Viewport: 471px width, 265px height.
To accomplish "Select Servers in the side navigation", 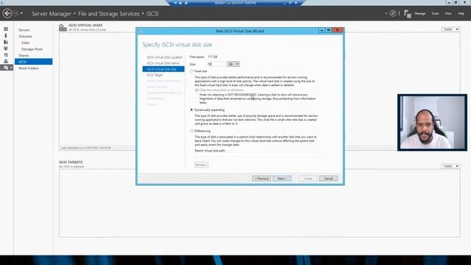I will (x=24, y=30).
